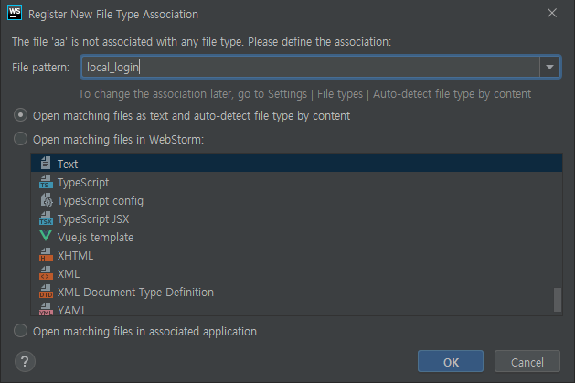Select XML Document Type Definition entry

point(296,293)
